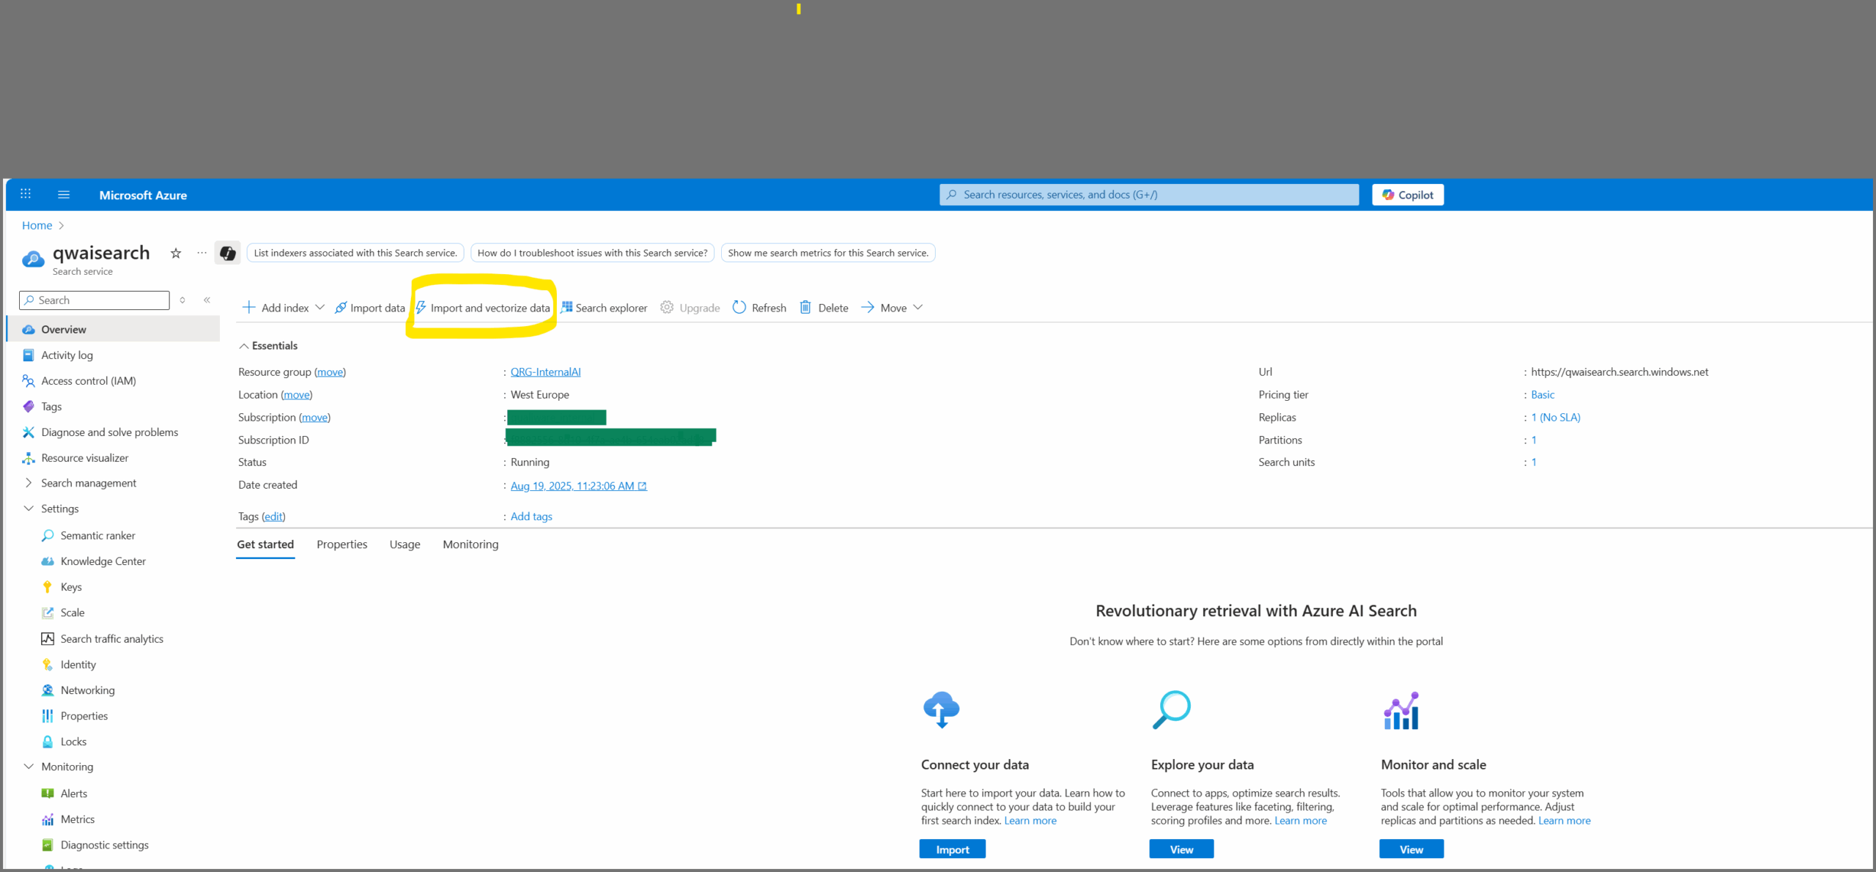Switch to the Monitoring tab

coord(470,544)
